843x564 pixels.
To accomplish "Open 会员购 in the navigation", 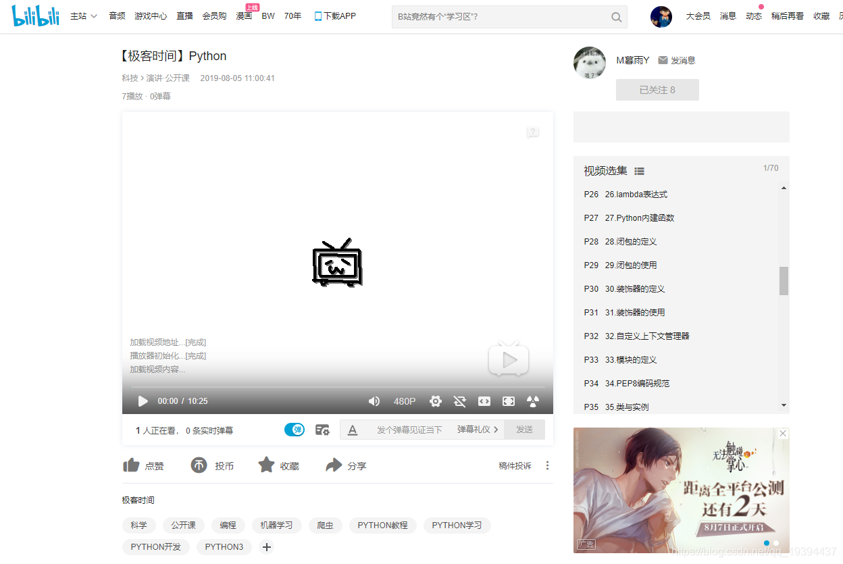I will point(215,16).
